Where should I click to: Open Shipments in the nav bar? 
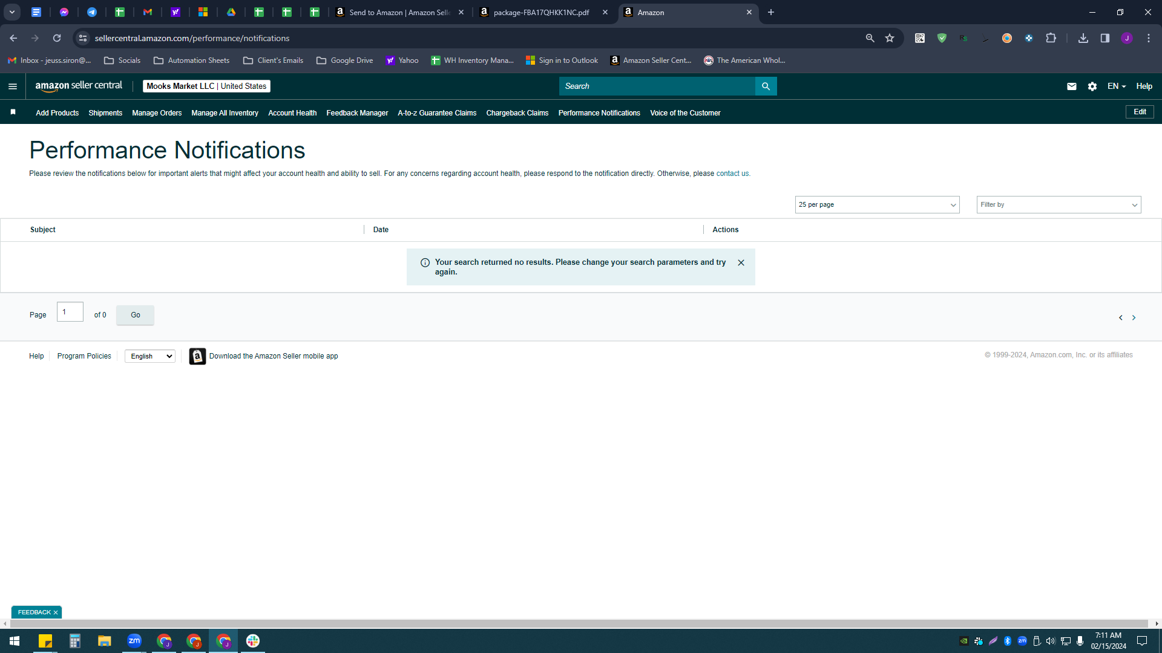105,113
